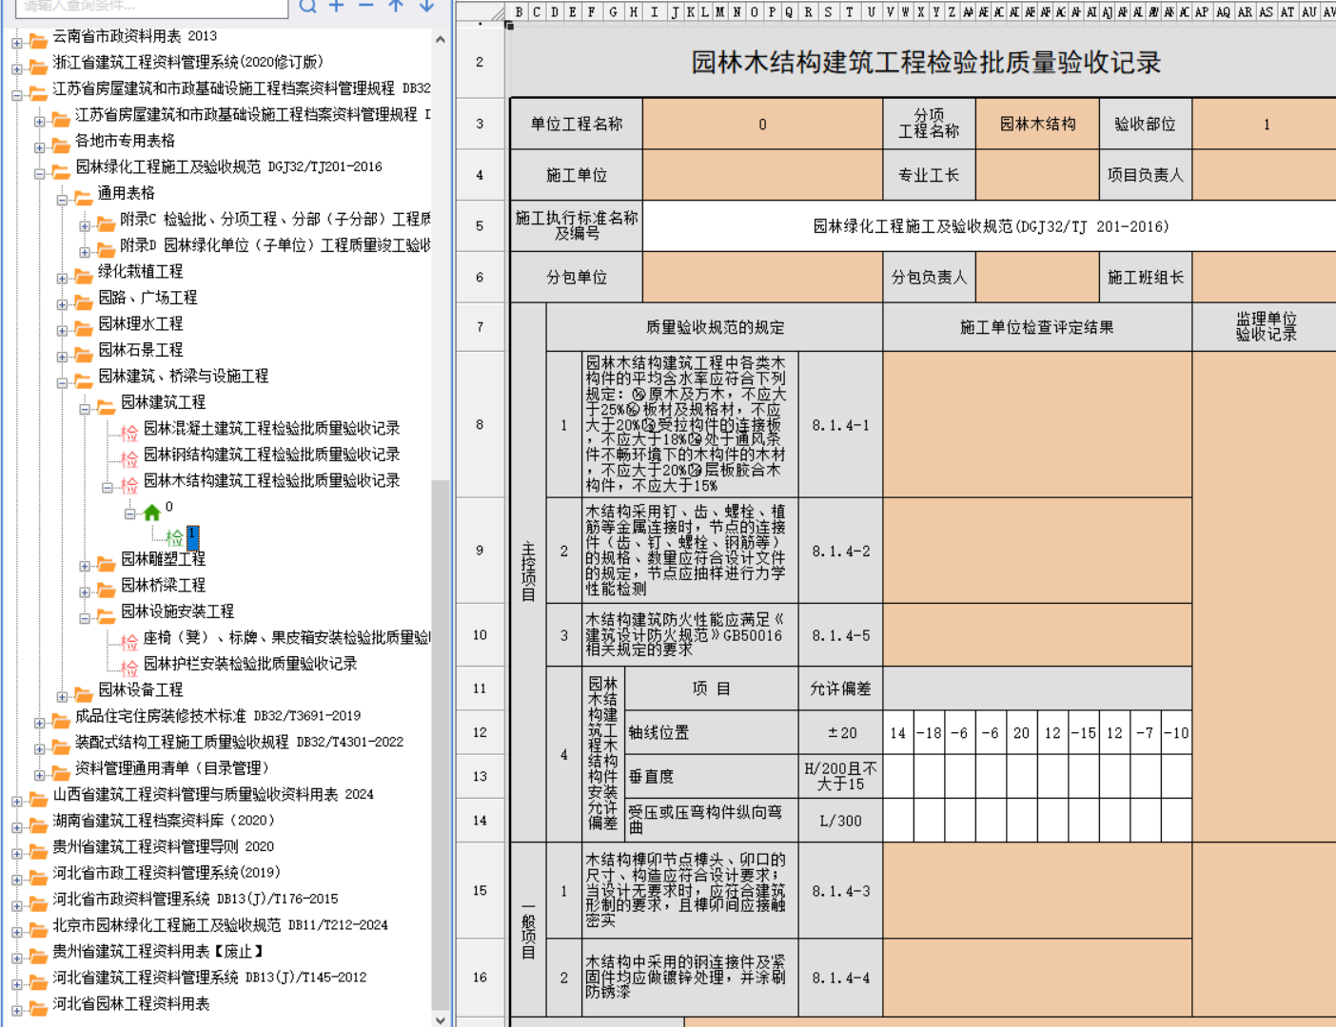Expand the 附录C 检验批、分项工程 node
This screenshot has height=1027, width=1336.
click(86, 226)
